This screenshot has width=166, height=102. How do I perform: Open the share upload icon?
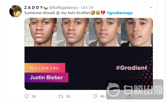(x=129, y=96)
